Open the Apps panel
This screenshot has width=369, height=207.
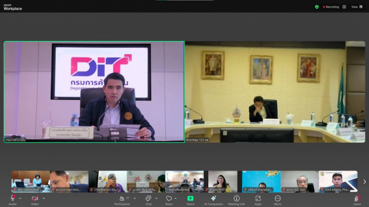point(258,200)
